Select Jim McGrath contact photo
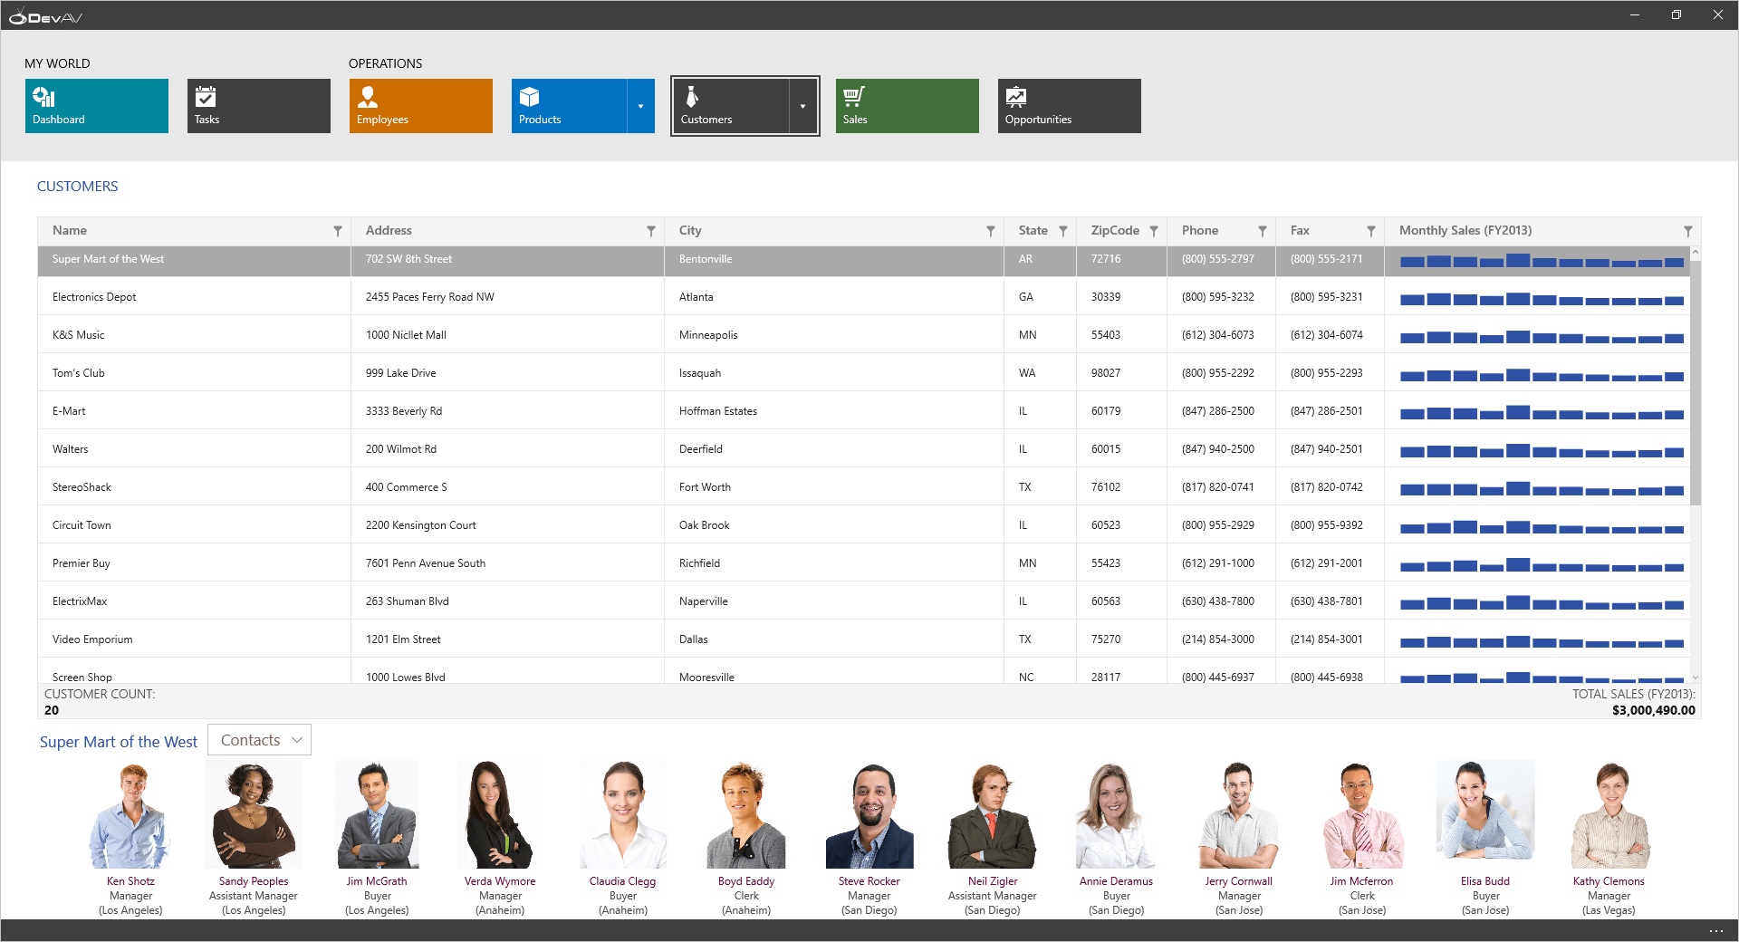 tap(377, 815)
